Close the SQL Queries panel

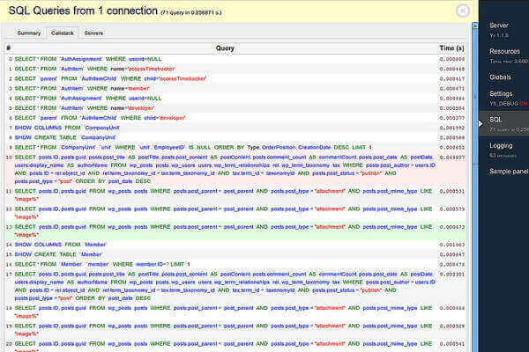click(x=462, y=11)
